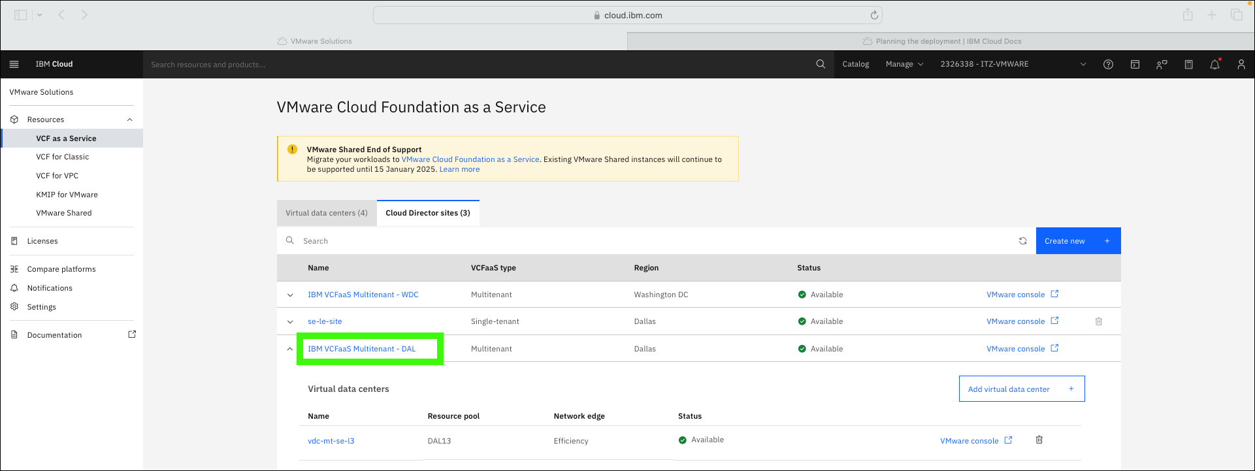Open the Help question mark icon
1255x471 pixels.
(1108, 64)
